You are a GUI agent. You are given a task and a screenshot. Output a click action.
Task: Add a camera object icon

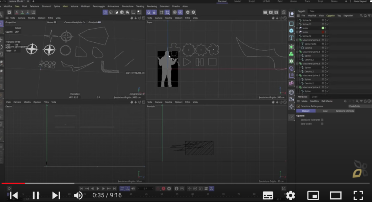(x=291, y=99)
